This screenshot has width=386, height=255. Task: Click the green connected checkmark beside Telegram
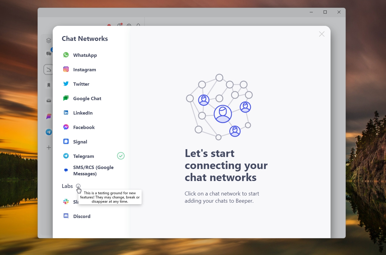(x=121, y=156)
